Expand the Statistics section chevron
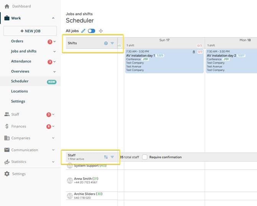257x206 pixels. [53, 162]
